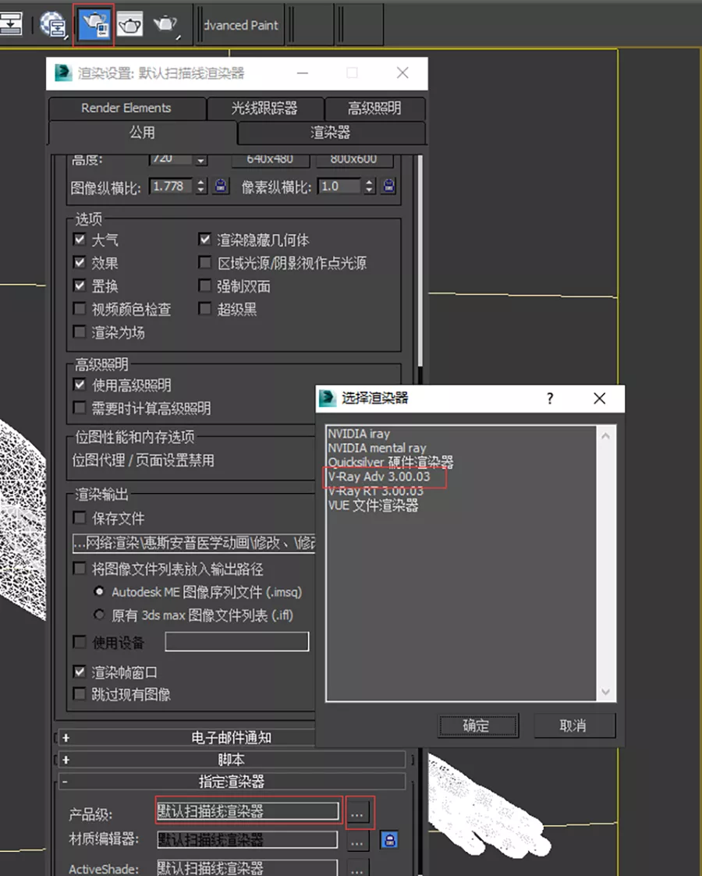
Task: Click the Render Production teapot icon
Action: (166, 25)
